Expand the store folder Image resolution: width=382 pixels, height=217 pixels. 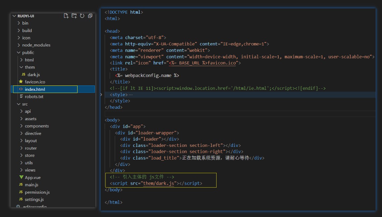(x=21, y=155)
